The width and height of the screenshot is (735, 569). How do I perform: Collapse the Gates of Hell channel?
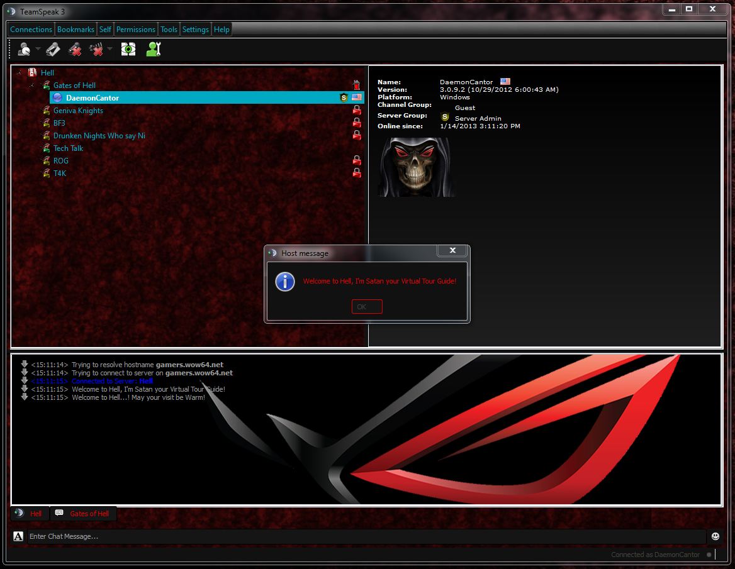point(32,86)
